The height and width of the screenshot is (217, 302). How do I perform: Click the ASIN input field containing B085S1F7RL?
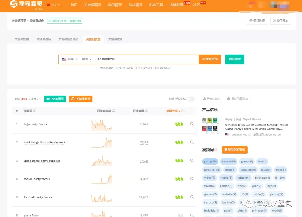pos(146,59)
